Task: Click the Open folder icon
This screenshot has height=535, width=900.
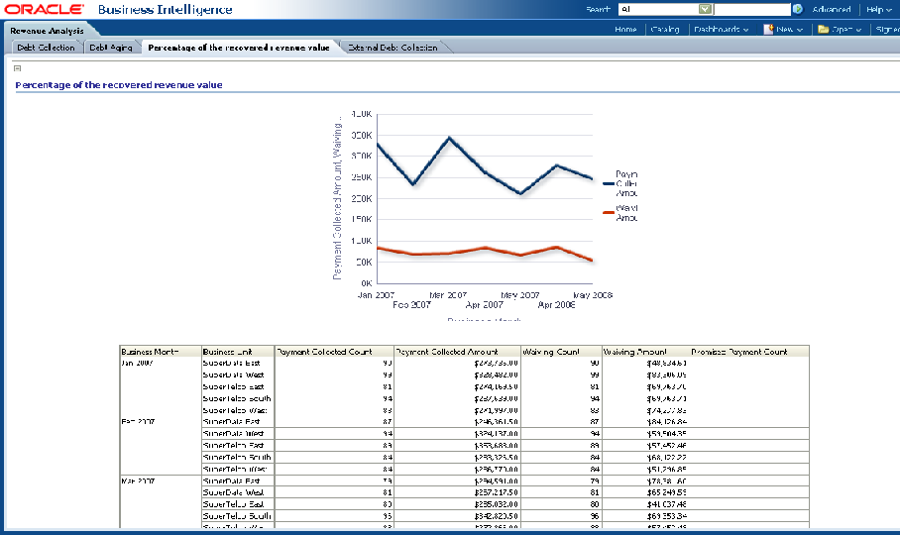Action: 823,30
